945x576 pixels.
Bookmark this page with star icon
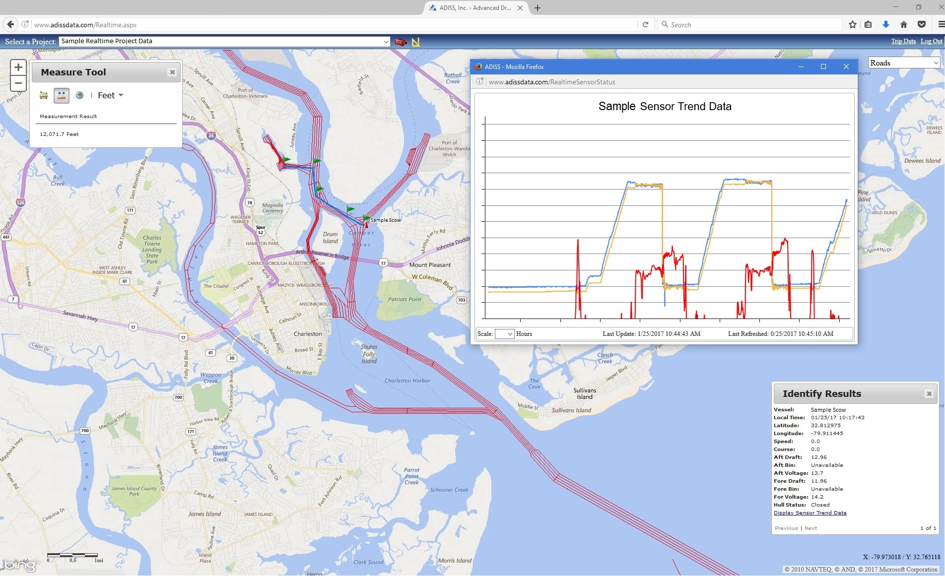(x=853, y=24)
